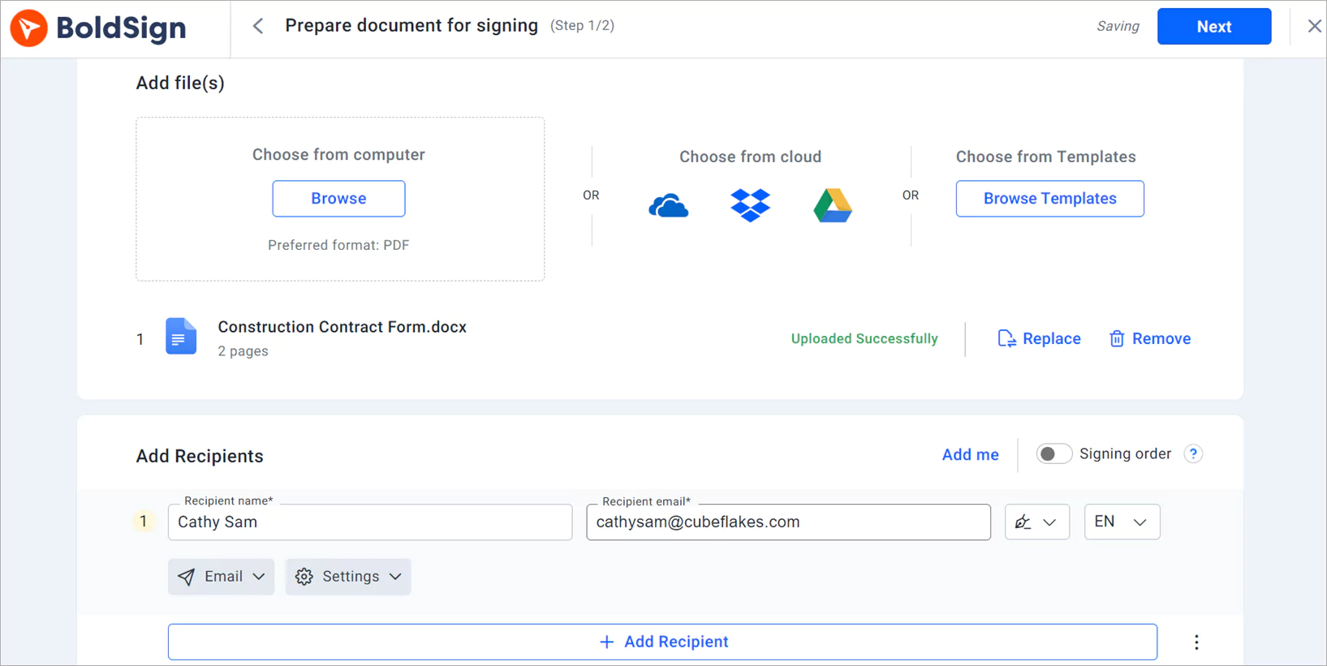Enable the Signing order toggle

(1053, 454)
